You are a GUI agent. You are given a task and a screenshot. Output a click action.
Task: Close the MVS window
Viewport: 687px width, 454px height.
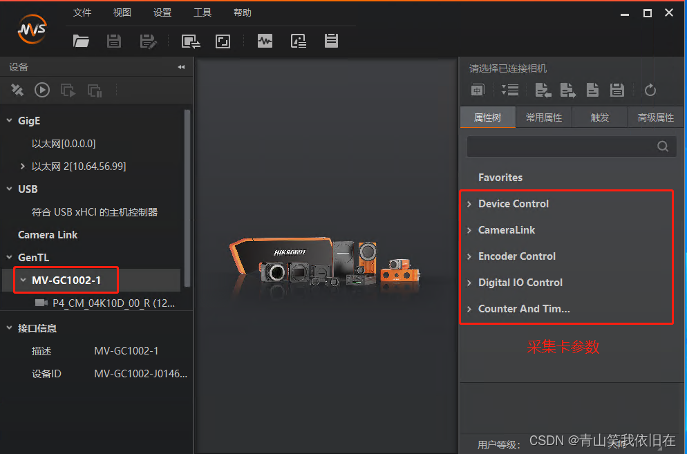(x=669, y=12)
